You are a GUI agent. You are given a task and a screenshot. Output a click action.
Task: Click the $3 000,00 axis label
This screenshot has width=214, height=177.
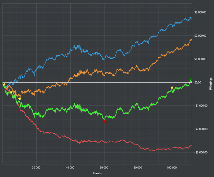coord(200,13)
